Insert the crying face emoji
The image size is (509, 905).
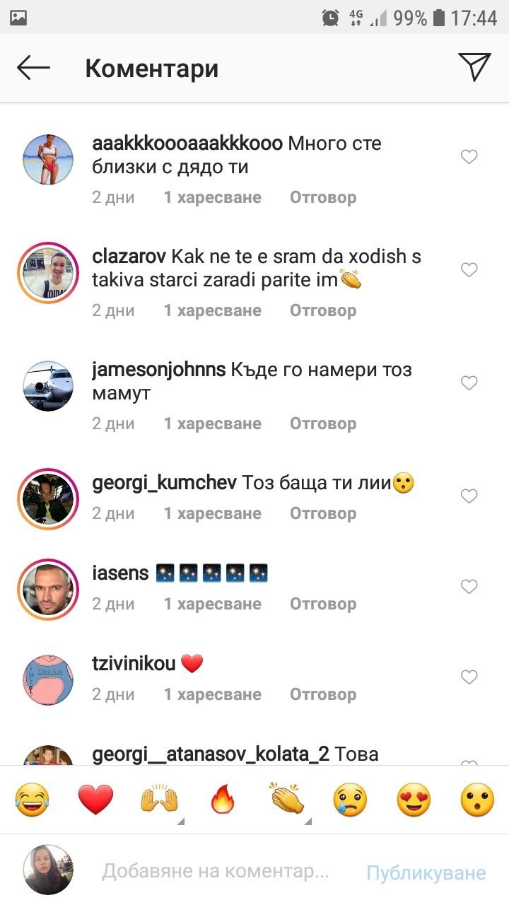pyautogui.click(x=350, y=801)
